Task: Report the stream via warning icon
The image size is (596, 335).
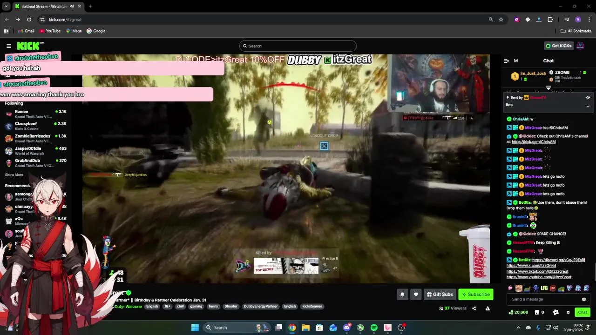Action: pos(488,308)
